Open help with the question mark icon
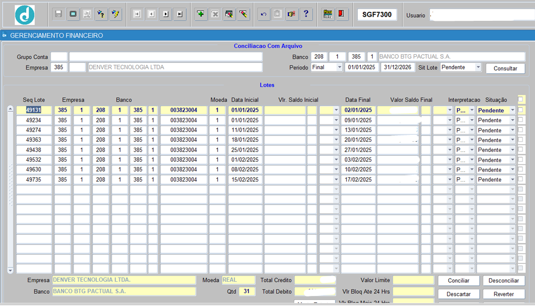The width and height of the screenshot is (535, 306). coord(306,14)
